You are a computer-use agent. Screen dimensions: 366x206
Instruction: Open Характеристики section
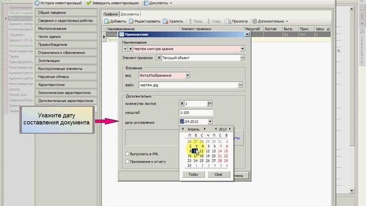point(66,85)
